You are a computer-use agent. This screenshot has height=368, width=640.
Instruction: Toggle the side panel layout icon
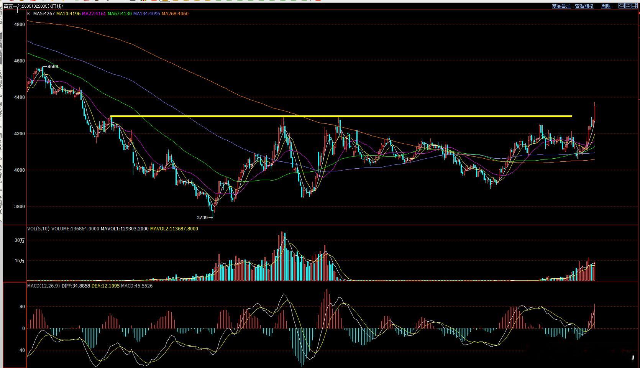(635, 6)
